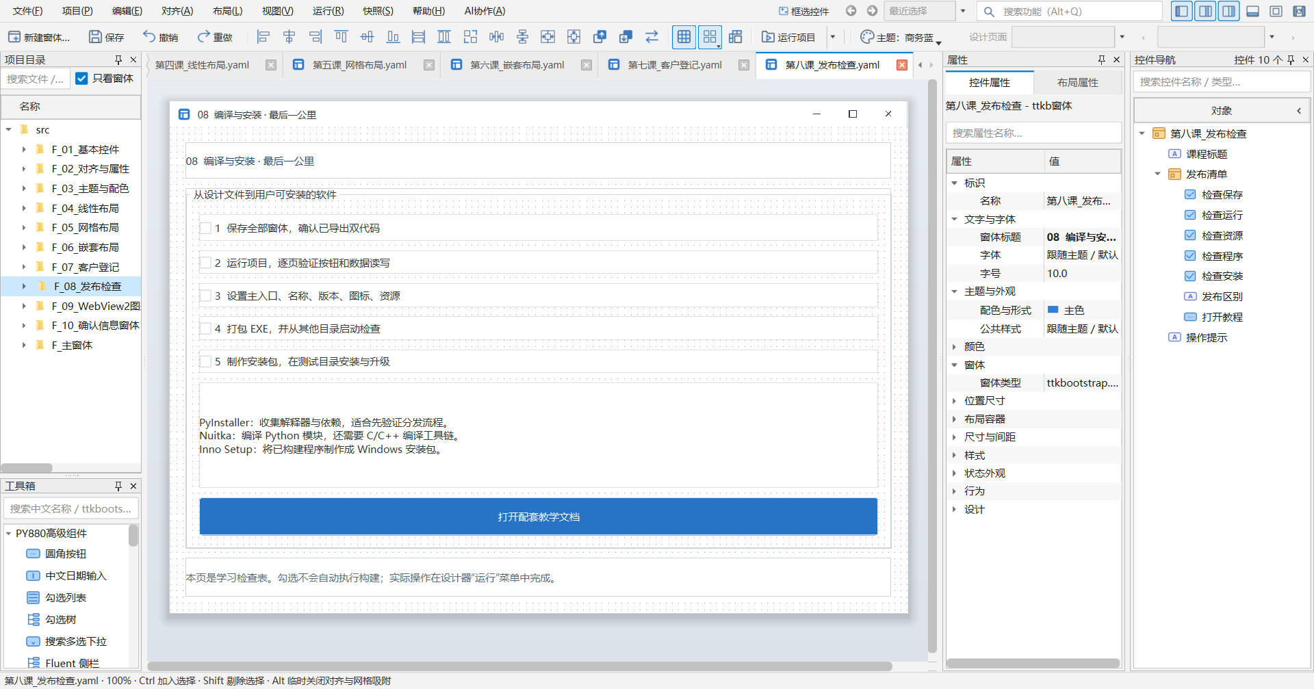Check item 3 设置主入口 checkbox
This screenshot has height=689, width=1314.
coord(205,296)
